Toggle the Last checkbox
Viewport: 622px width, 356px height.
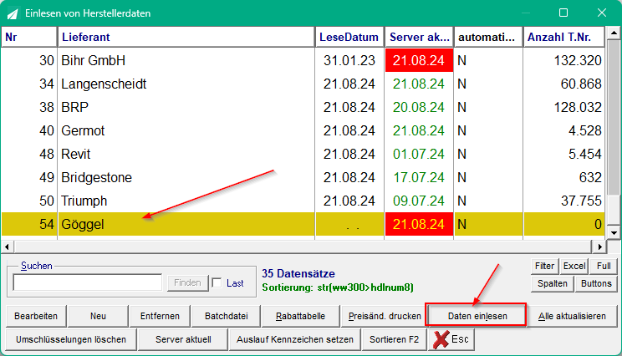point(217,283)
